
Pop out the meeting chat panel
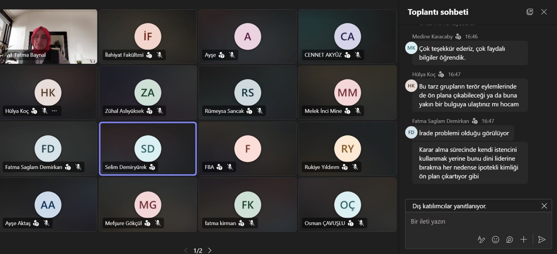pos(529,12)
